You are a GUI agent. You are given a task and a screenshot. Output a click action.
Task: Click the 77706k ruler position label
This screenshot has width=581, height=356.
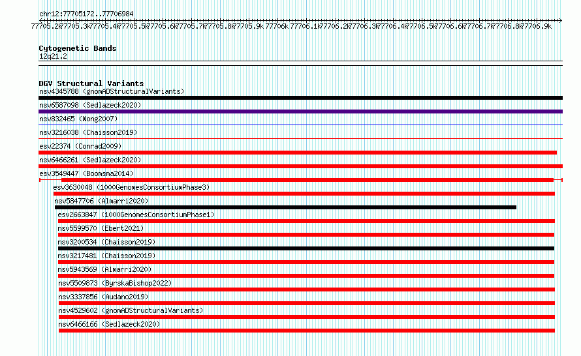point(277,26)
